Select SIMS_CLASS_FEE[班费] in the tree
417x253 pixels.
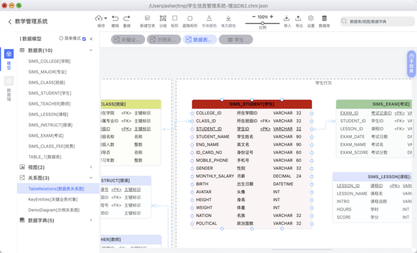pyautogui.click(x=51, y=146)
